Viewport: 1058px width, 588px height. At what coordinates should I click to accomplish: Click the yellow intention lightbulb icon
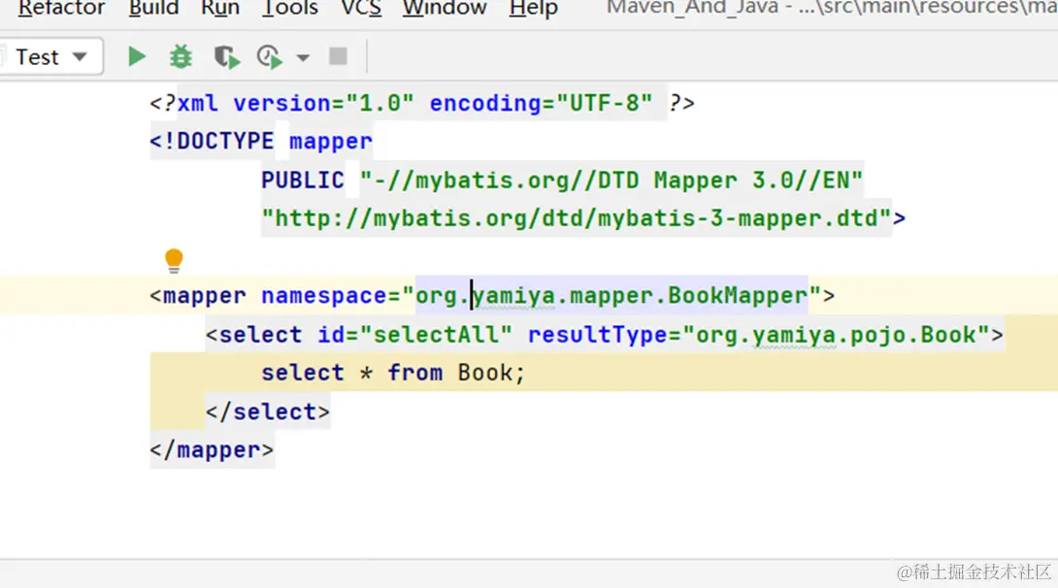[174, 260]
